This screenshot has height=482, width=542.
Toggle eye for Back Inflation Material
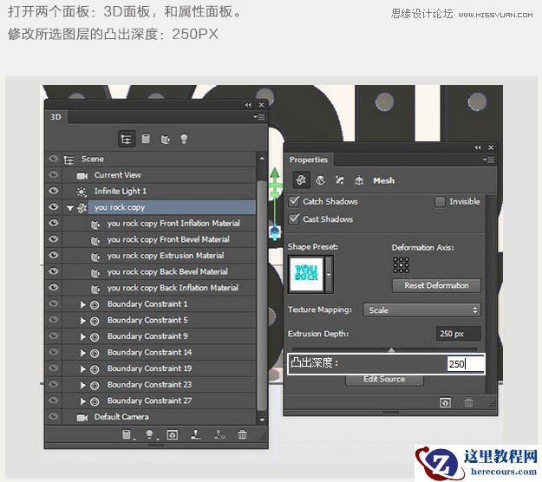(x=53, y=287)
